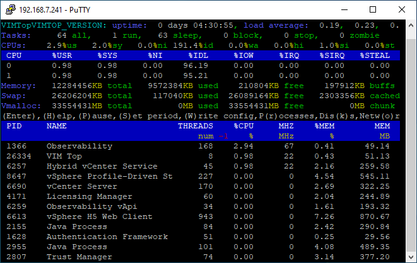Click the uptime value 04:30:55
The image size is (417, 263).
(x=213, y=25)
